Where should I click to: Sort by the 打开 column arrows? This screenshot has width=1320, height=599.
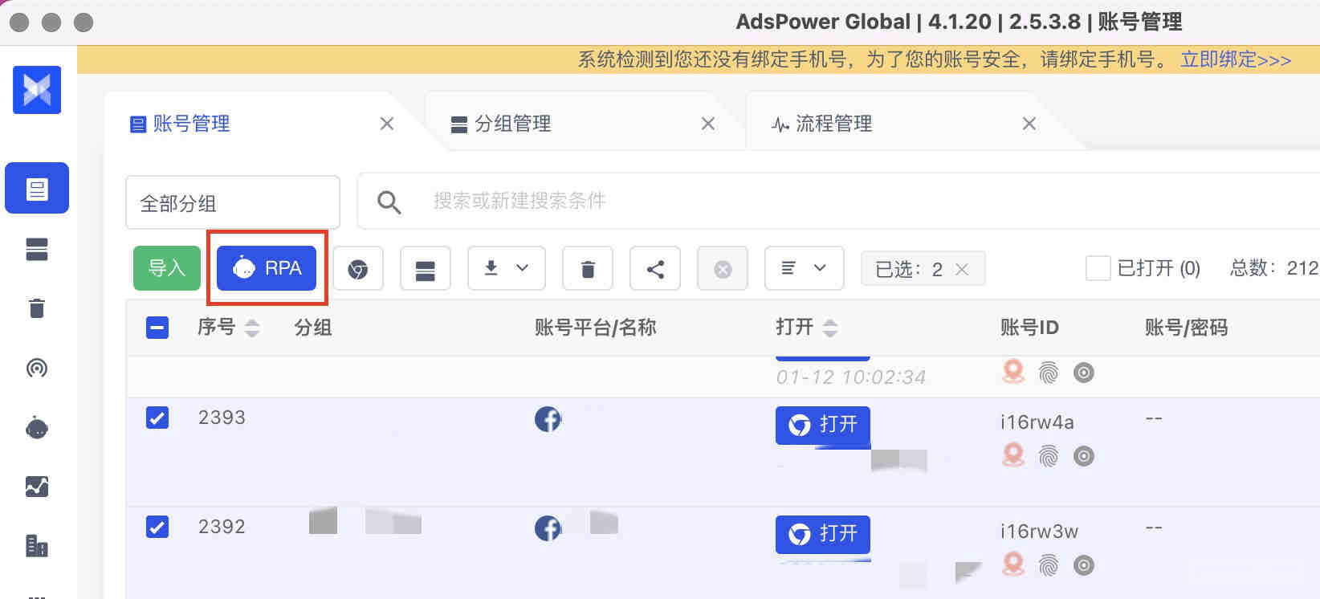click(830, 328)
